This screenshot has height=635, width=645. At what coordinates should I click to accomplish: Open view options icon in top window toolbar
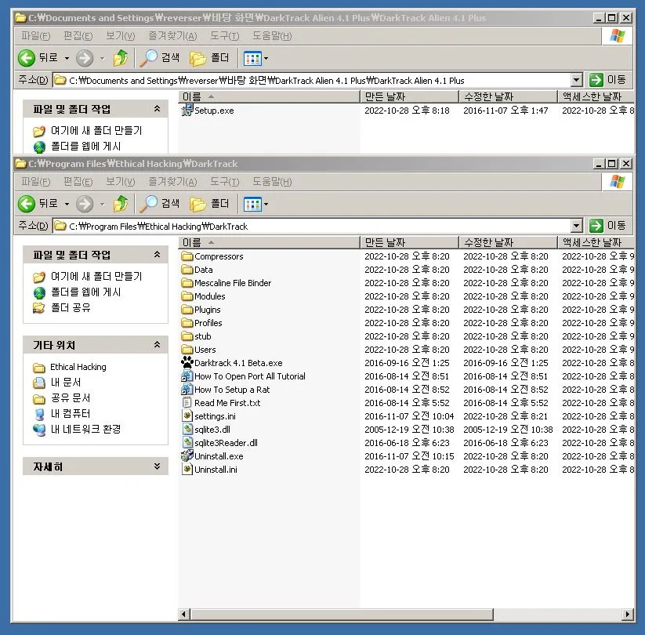tap(252, 59)
